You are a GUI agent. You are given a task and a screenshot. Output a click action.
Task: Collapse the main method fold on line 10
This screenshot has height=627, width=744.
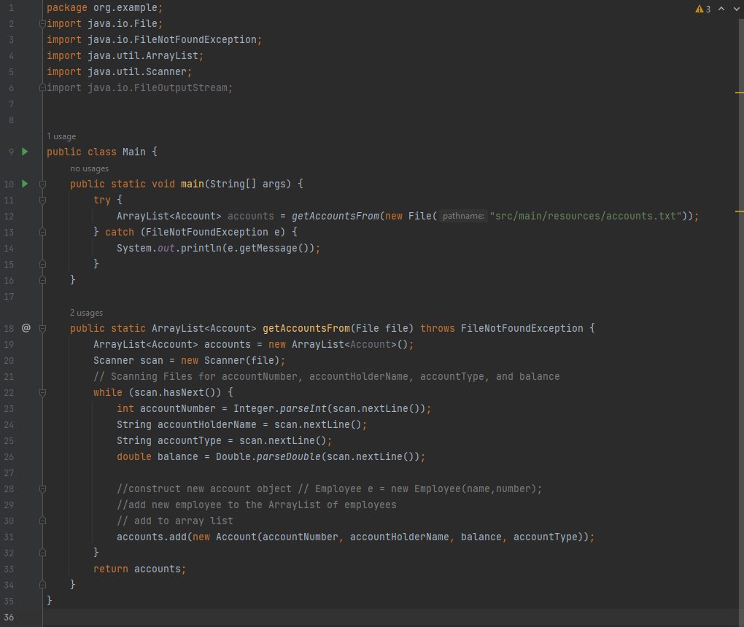click(x=42, y=184)
